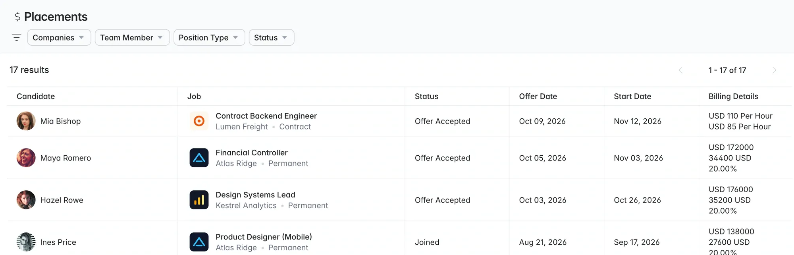
Task: Click start date Nov 03, 2026
Action: click(638, 158)
